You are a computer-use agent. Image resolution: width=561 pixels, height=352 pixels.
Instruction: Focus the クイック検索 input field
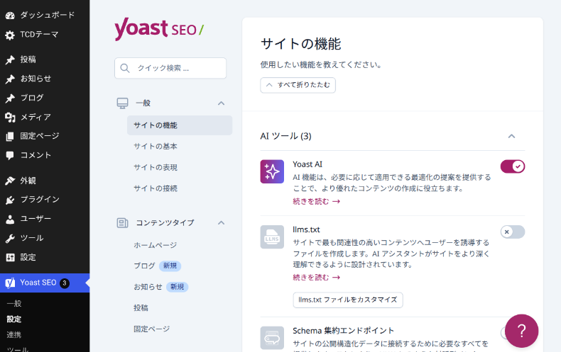coord(170,68)
